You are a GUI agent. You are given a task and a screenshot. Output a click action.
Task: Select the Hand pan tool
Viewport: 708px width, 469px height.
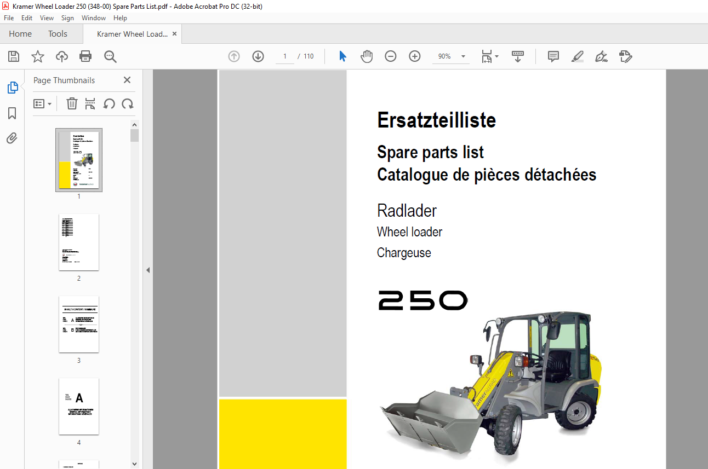coord(367,56)
